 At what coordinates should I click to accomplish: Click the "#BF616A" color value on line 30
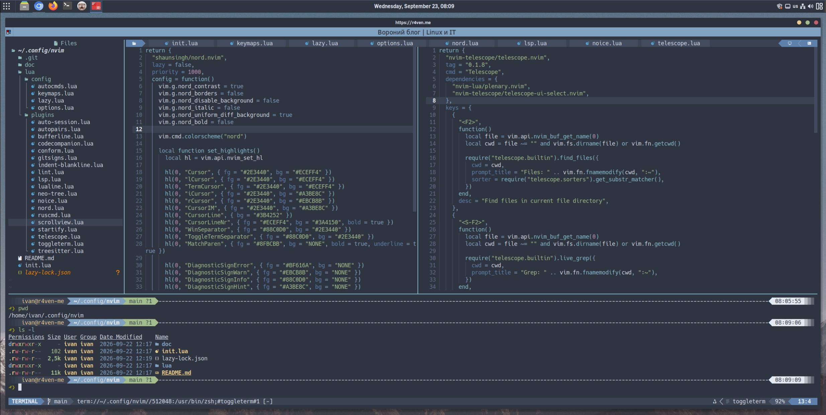(297, 265)
